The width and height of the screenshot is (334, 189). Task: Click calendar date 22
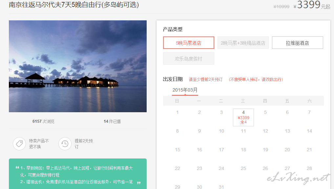click(x=177, y=169)
